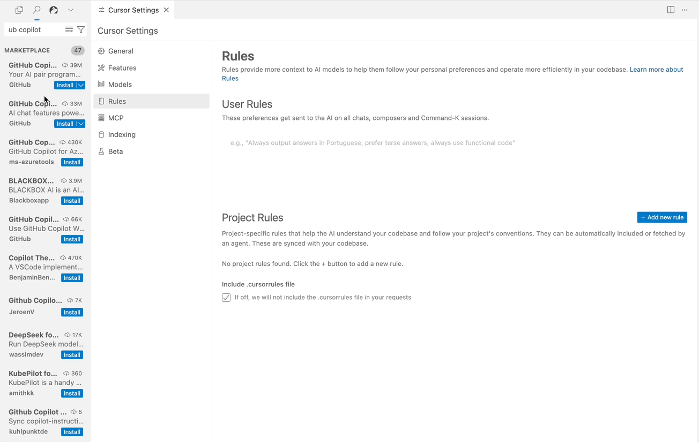Screen dimensions: 699x442
Task: Uncheck Include .cursorrules file checkbox
Action: [x=226, y=298]
